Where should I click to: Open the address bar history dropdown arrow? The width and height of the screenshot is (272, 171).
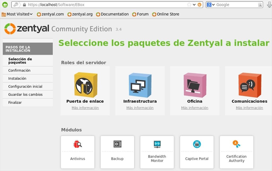(194, 5)
